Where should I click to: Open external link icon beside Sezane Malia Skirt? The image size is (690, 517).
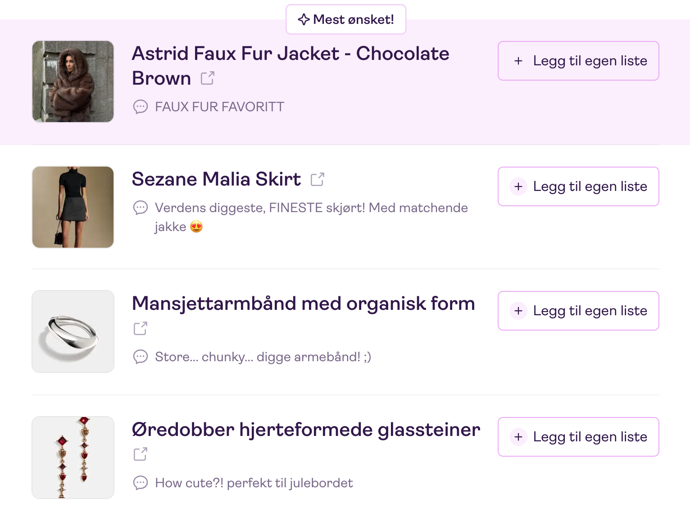[318, 179]
